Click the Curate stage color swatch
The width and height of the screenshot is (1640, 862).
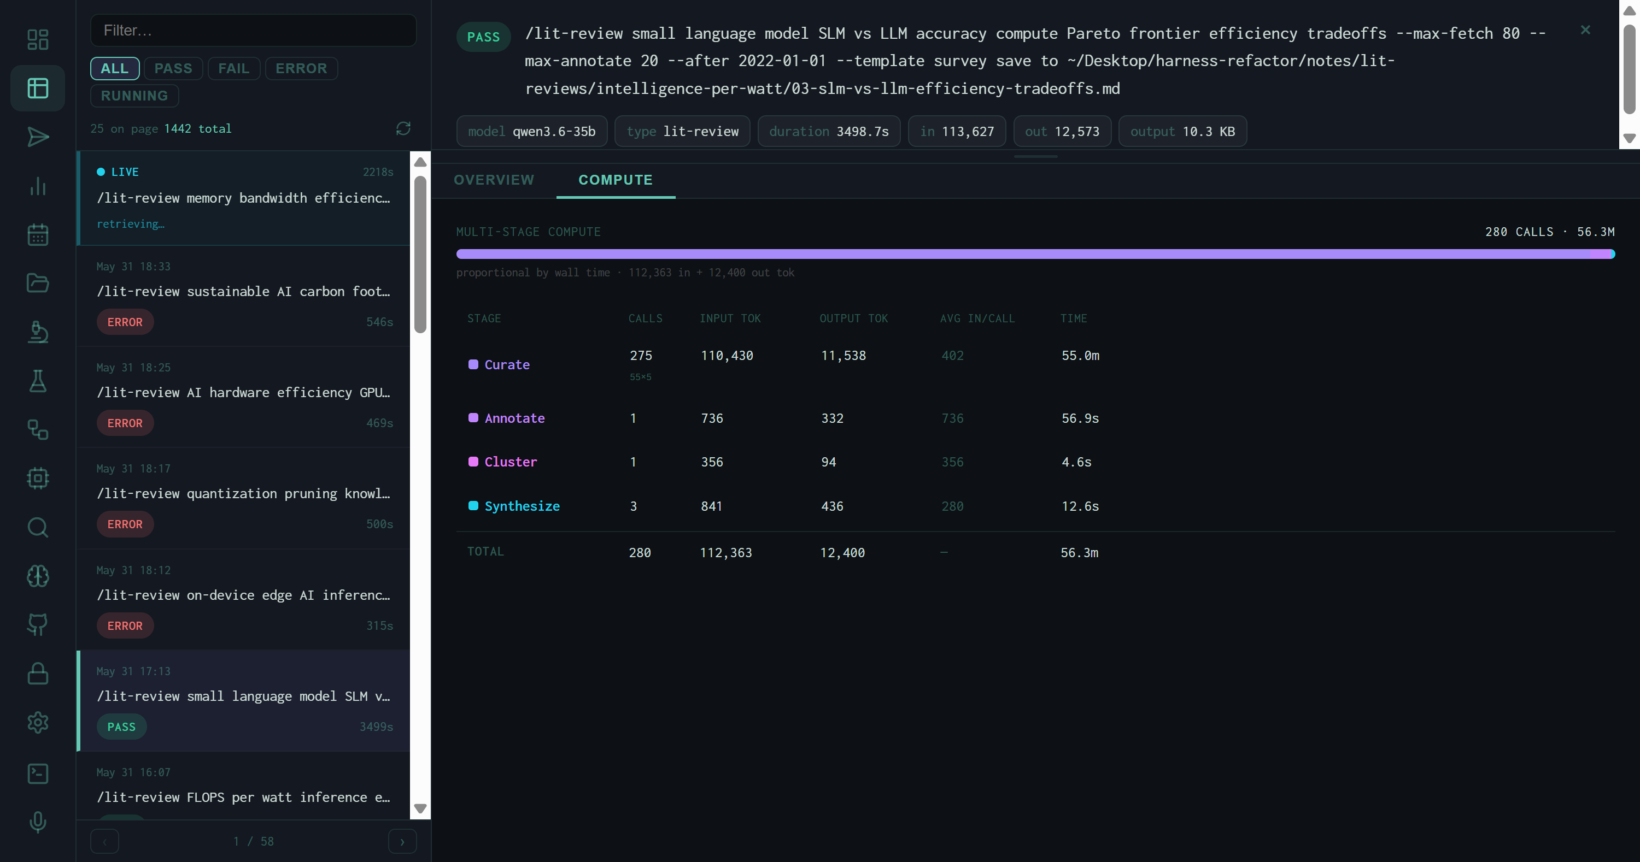[473, 364]
